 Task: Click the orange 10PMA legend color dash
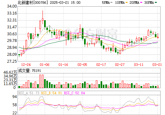point(127,3)
